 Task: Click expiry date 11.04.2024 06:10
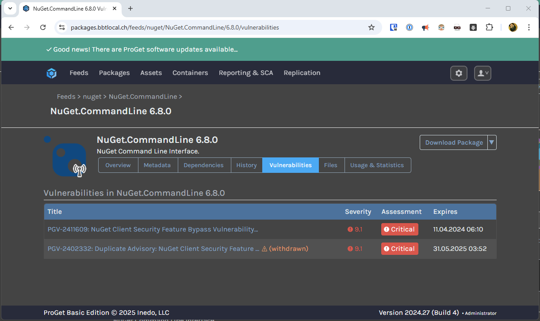(458, 229)
